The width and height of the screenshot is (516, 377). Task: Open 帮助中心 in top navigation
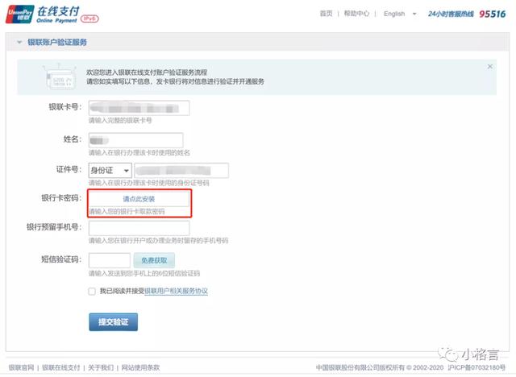click(x=356, y=14)
